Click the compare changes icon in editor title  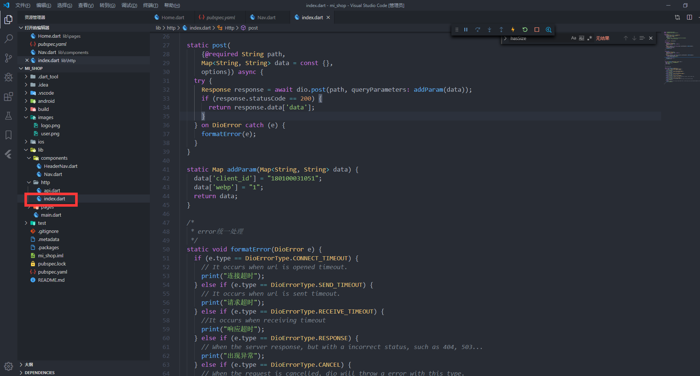(677, 17)
